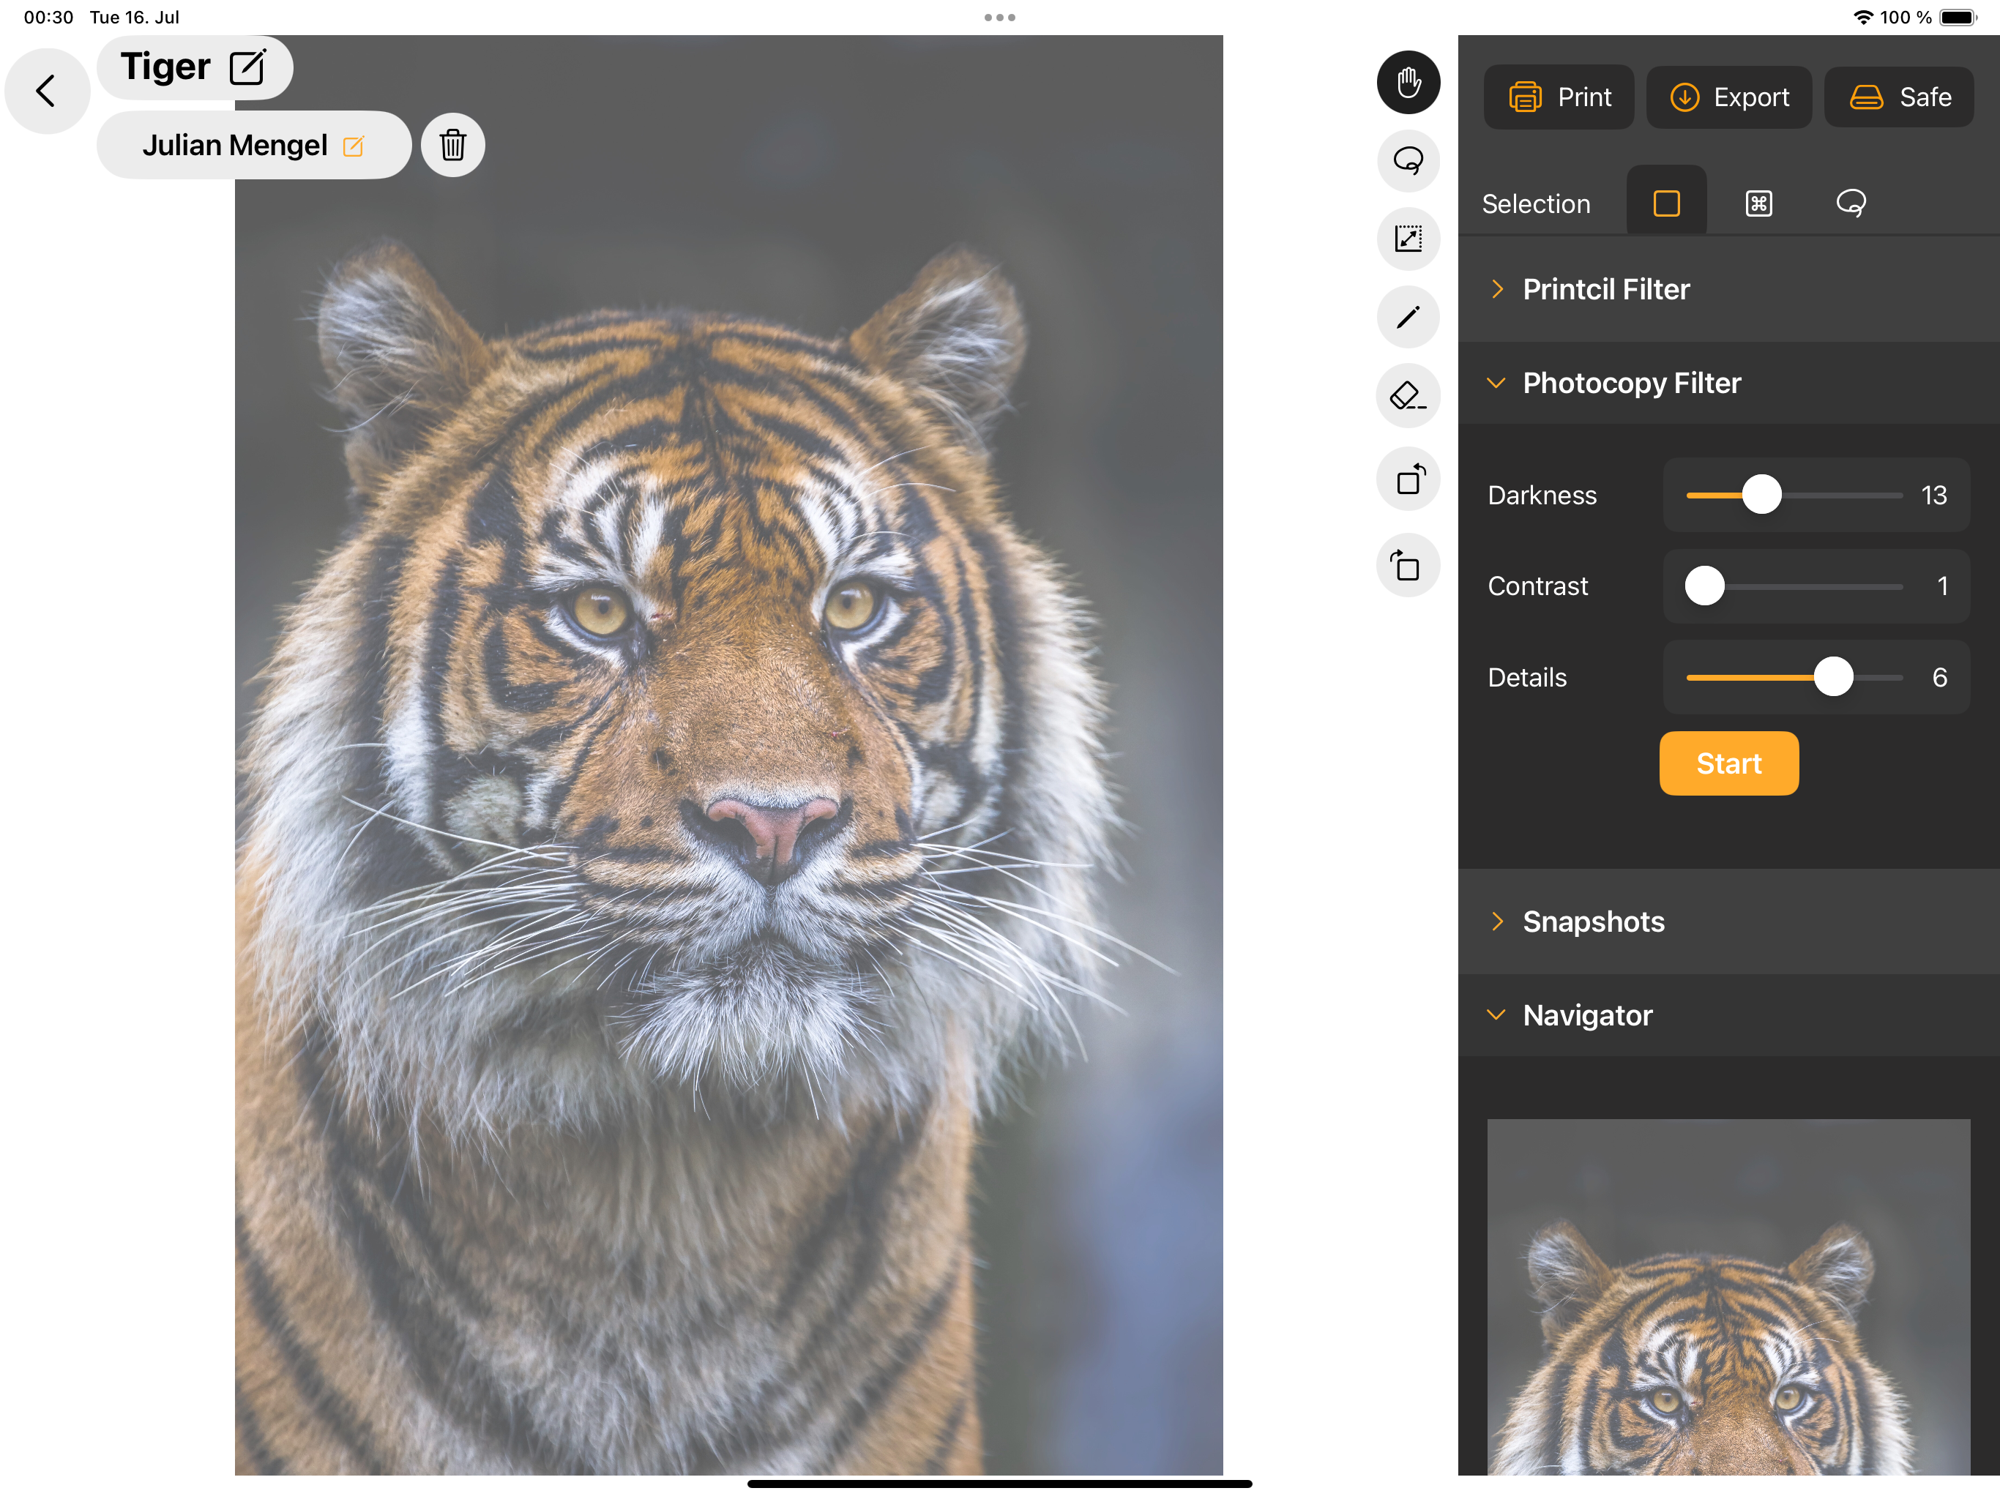Choose lasso selection mode
Screen dimensions: 2000x1499
pos(1851,203)
